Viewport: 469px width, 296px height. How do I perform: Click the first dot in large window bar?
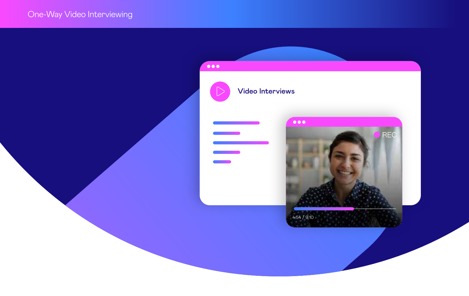point(209,67)
